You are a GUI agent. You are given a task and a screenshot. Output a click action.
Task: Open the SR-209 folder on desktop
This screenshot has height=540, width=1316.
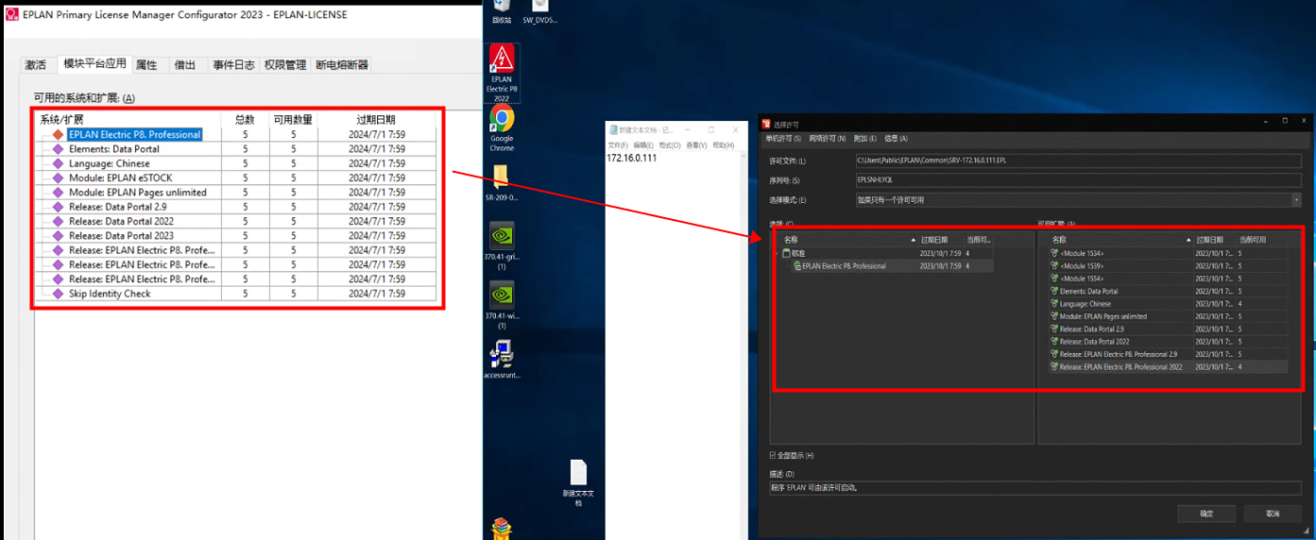pyautogui.click(x=502, y=177)
